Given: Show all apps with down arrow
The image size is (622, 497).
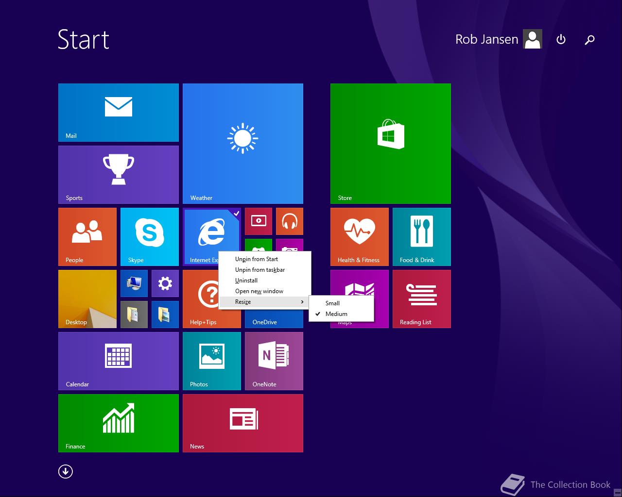Looking at the screenshot, I should point(66,471).
